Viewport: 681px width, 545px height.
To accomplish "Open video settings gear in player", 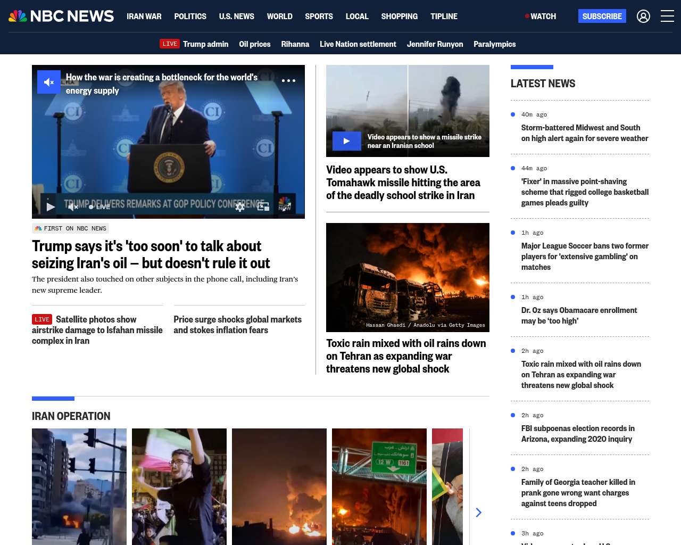I will (x=240, y=207).
